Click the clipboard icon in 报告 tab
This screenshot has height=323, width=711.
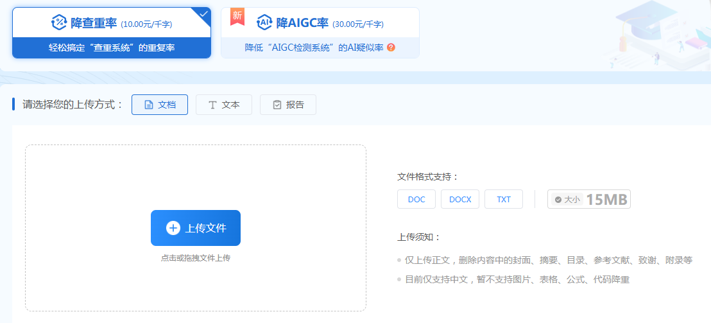[277, 105]
